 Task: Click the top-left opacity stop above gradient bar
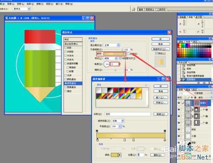pyautogui.click(x=97, y=131)
